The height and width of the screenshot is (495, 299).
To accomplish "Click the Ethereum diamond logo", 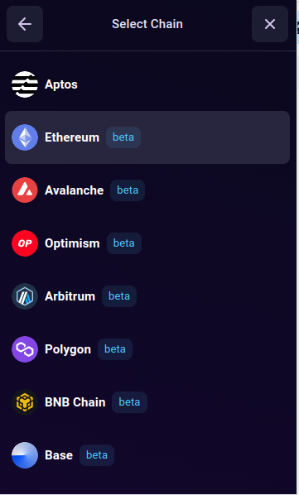I will [25, 137].
